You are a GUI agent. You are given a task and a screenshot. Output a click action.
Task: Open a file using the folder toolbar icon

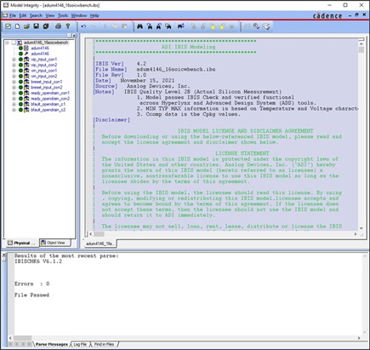tap(26, 26)
